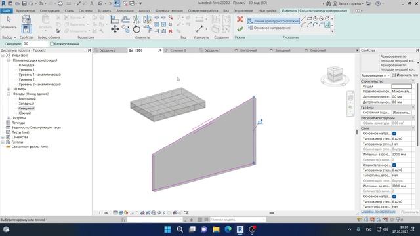The width and height of the screenshot is (420, 236).
Task: Choose the Start-End-Radius Arc draw tool
Action: [x=303, y=25]
